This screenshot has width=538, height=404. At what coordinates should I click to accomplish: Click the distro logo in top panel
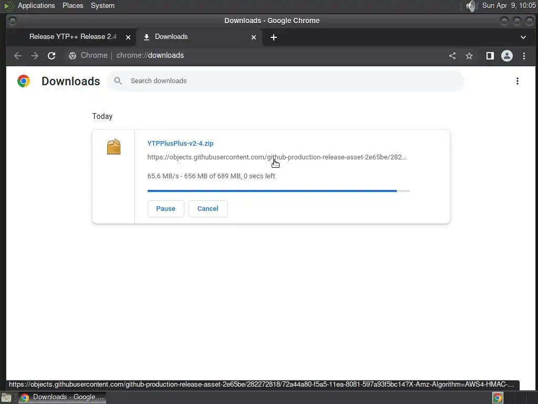click(x=8, y=6)
